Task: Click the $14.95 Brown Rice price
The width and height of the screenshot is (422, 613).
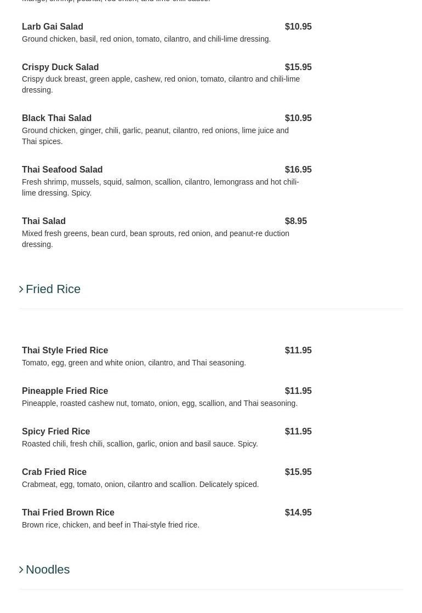Action: pos(298,513)
